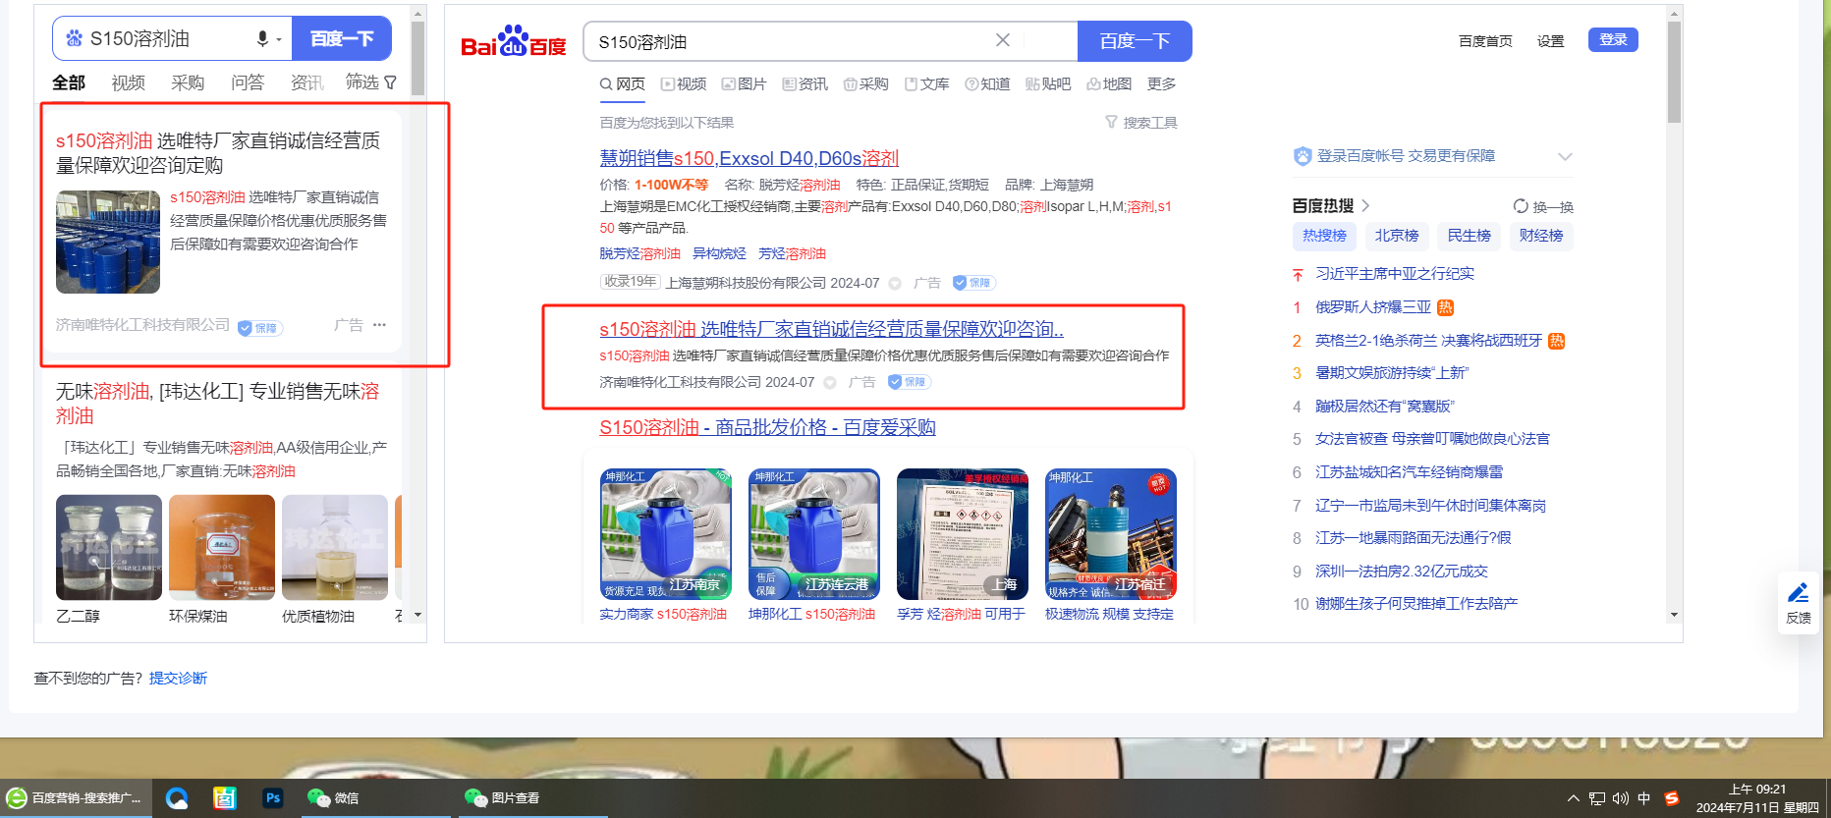This screenshot has height=818, width=1831.
Task: Open desktop ad title s150溶剂油 选唯特厂家直销
Action: click(832, 329)
